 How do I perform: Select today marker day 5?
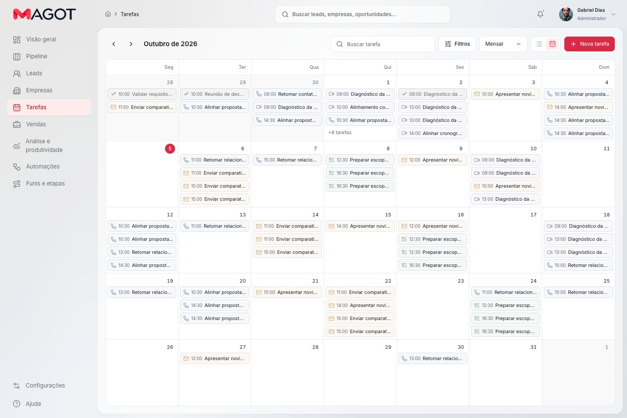[170, 148]
